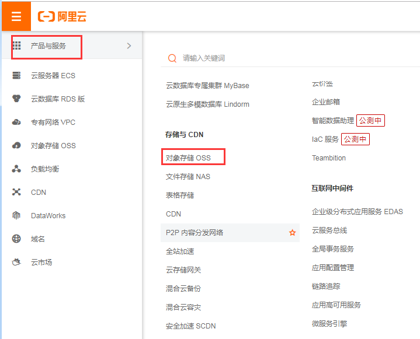Viewport: 420px width, 339px height.
Task: Open 安全加速 SCDN link
Action: 190,326
